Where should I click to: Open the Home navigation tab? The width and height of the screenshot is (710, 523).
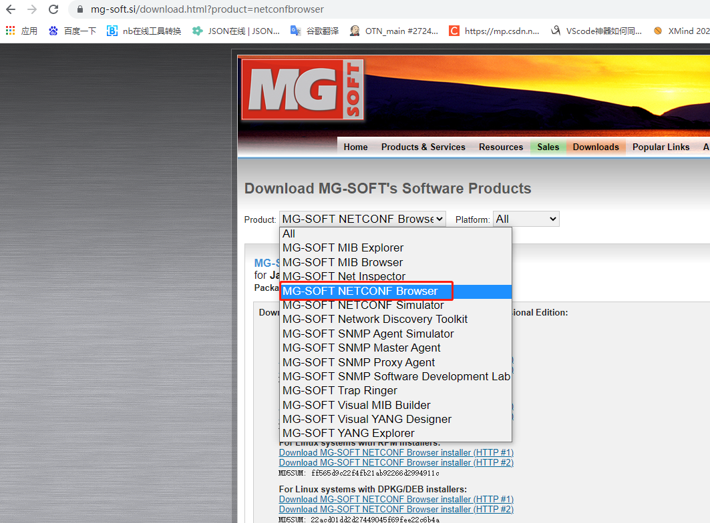(355, 147)
